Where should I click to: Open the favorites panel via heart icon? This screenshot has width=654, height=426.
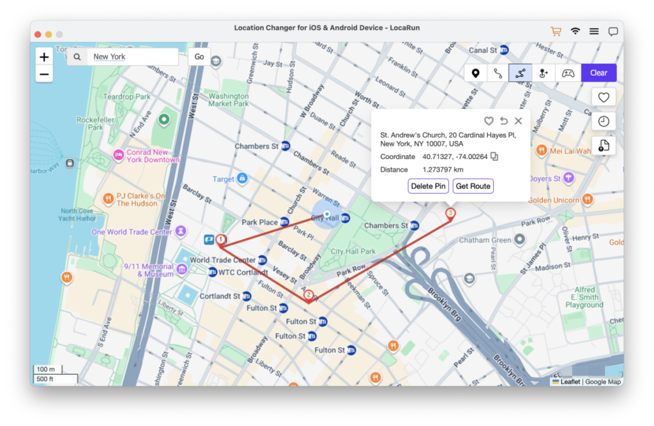click(x=603, y=96)
